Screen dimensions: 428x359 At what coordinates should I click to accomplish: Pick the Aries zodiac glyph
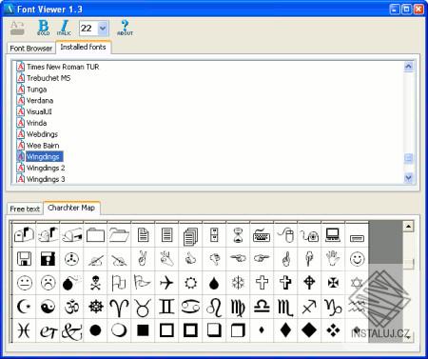pyautogui.click(x=119, y=307)
